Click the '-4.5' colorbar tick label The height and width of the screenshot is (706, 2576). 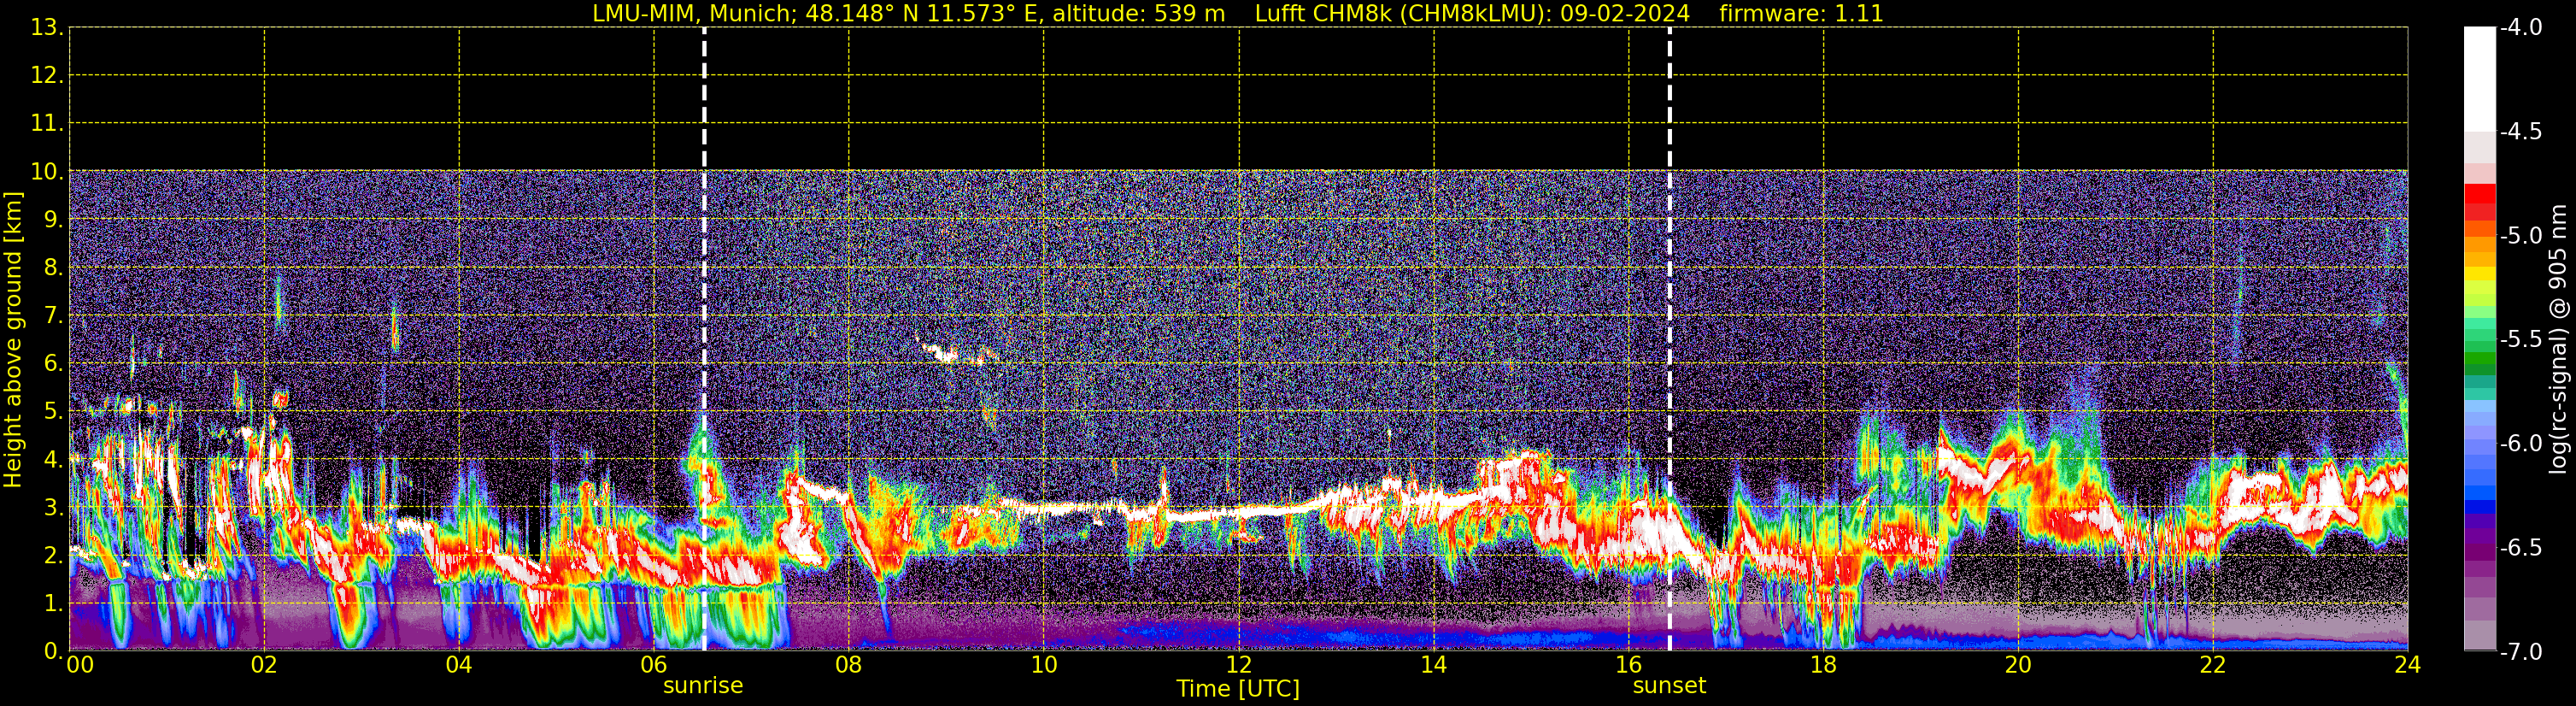pyautogui.click(x=2521, y=132)
